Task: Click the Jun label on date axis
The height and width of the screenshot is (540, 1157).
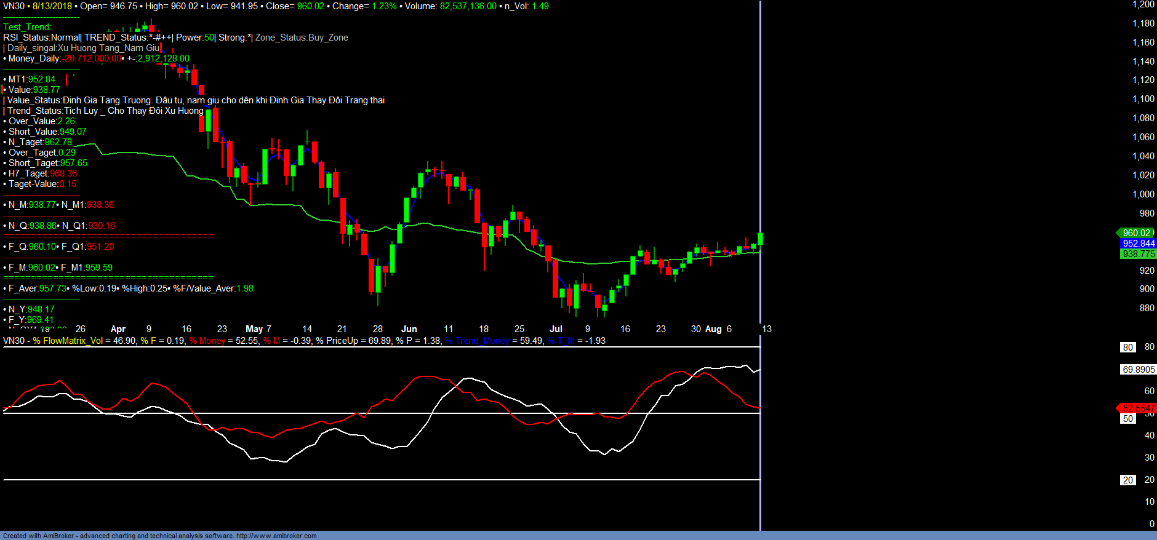Action: pos(409,329)
